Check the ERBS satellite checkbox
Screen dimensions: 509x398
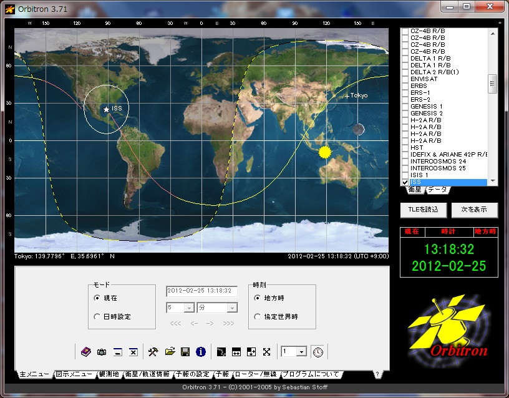point(405,86)
